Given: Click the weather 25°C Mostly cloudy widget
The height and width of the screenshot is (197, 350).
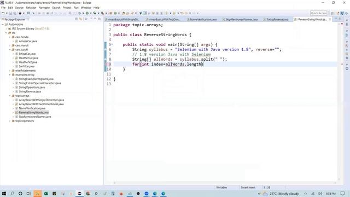Looking at the screenshot, I should [281, 194].
